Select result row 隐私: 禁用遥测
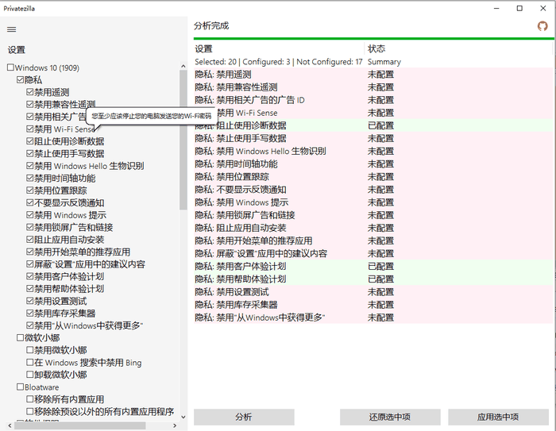The image size is (556, 431). 373,75
